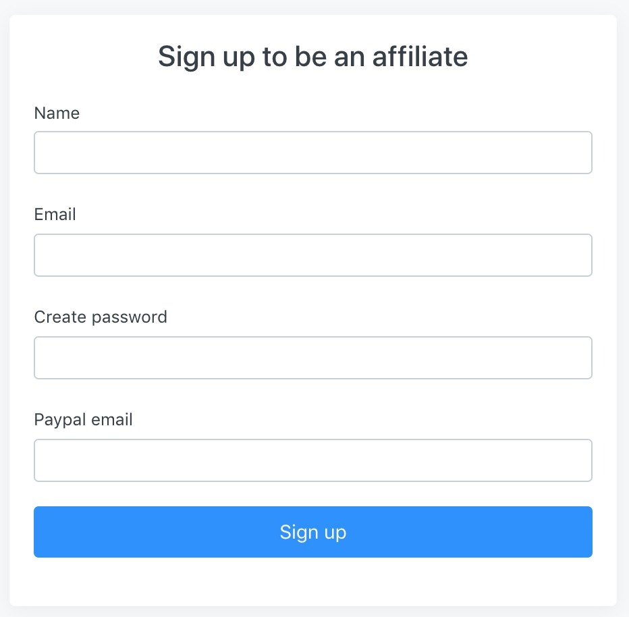Select the Create password field
629x617 pixels.
pyautogui.click(x=313, y=358)
